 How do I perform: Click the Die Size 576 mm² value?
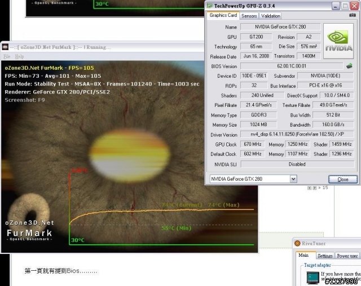point(309,46)
